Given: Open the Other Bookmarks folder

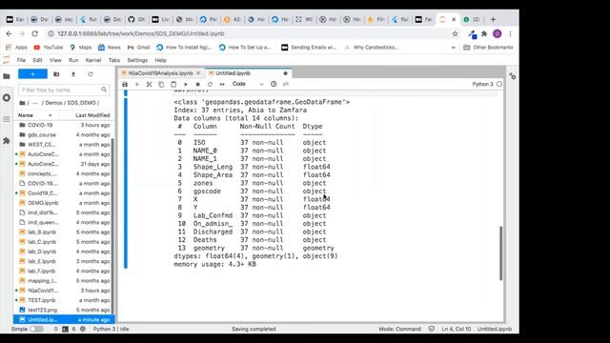Looking at the screenshot, I should coord(489,48).
